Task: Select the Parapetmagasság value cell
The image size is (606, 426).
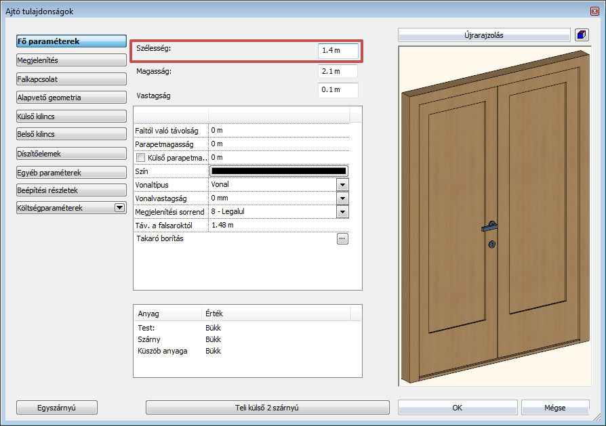Action: pyautogui.click(x=279, y=144)
